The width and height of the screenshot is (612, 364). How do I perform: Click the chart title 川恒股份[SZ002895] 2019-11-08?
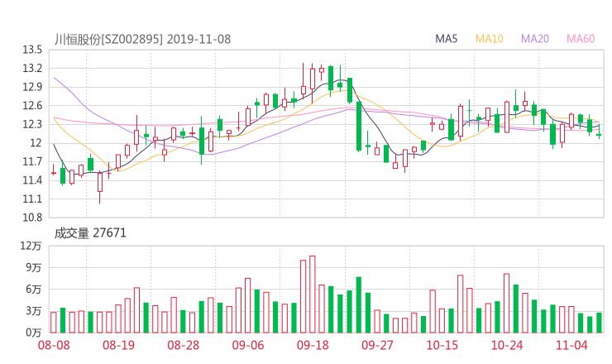[x=142, y=39]
